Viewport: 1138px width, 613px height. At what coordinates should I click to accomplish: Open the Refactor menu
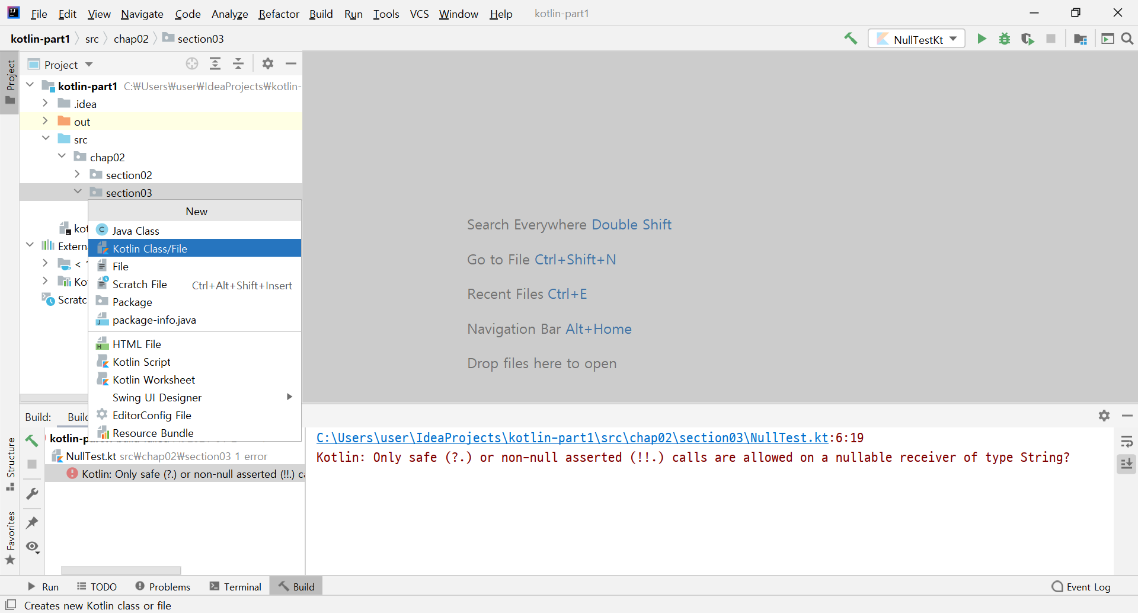(279, 14)
